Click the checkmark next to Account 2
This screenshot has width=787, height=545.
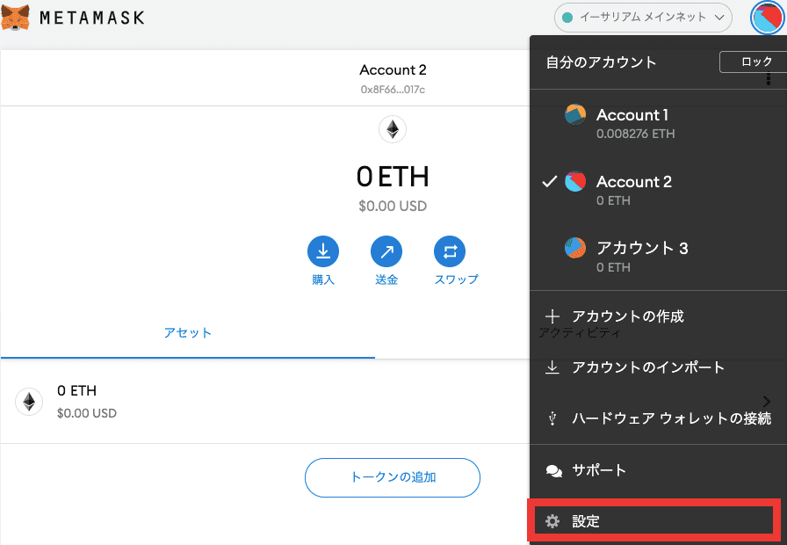(x=550, y=181)
